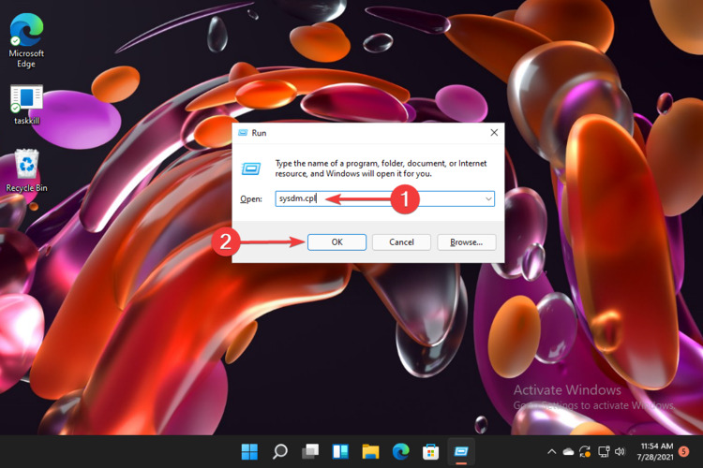
Task: Open Task View on taskbar
Action: (309, 452)
